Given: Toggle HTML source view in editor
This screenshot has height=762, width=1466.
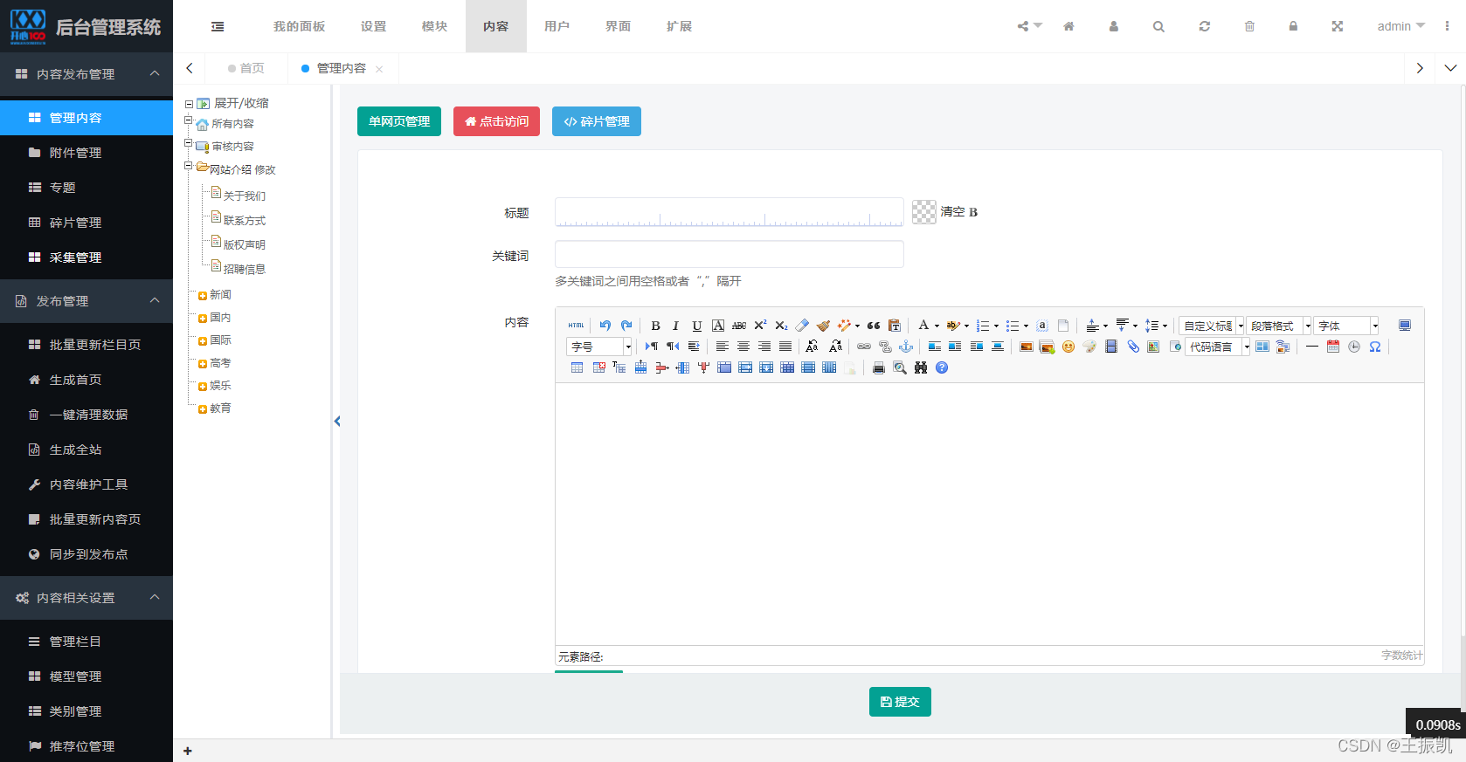Looking at the screenshot, I should (x=576, y=326).
